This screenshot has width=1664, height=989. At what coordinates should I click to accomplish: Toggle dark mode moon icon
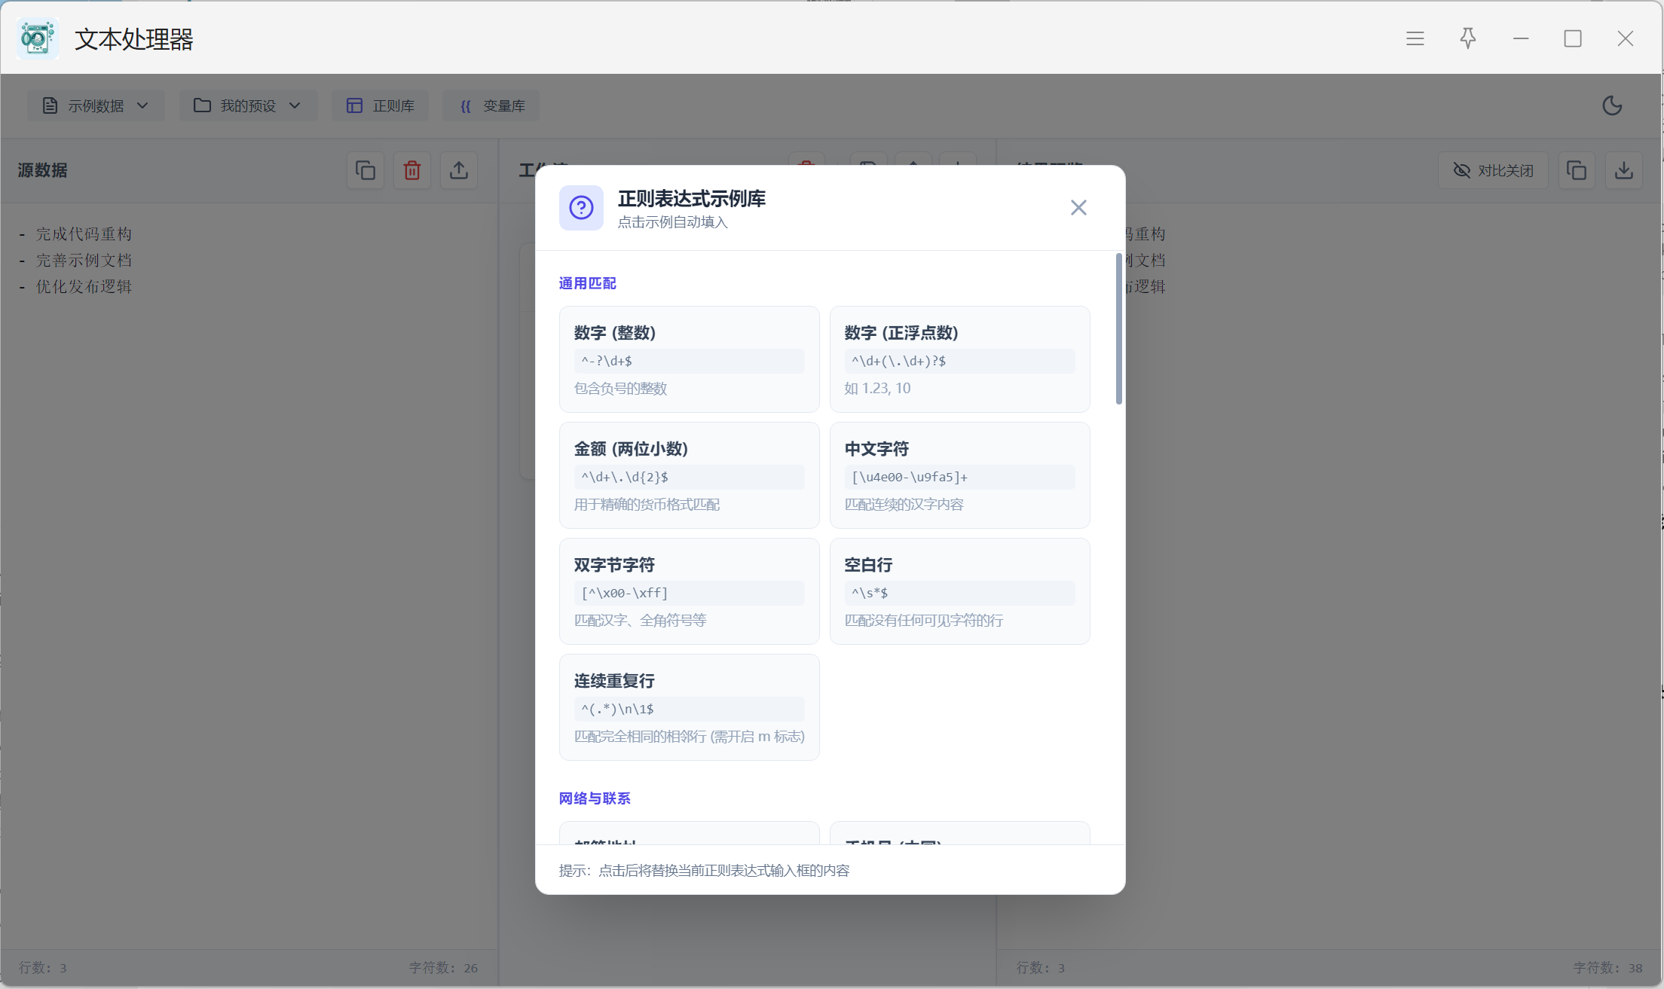(1612, 105)
